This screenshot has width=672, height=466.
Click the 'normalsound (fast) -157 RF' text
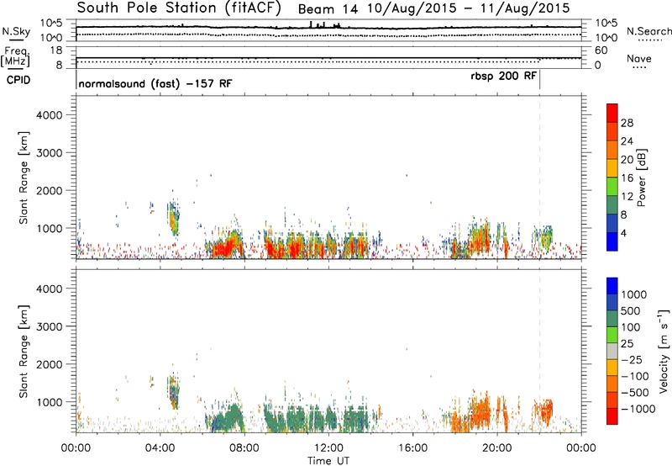click(155, 83)
